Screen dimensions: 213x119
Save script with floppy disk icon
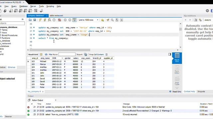click(35, 20)
